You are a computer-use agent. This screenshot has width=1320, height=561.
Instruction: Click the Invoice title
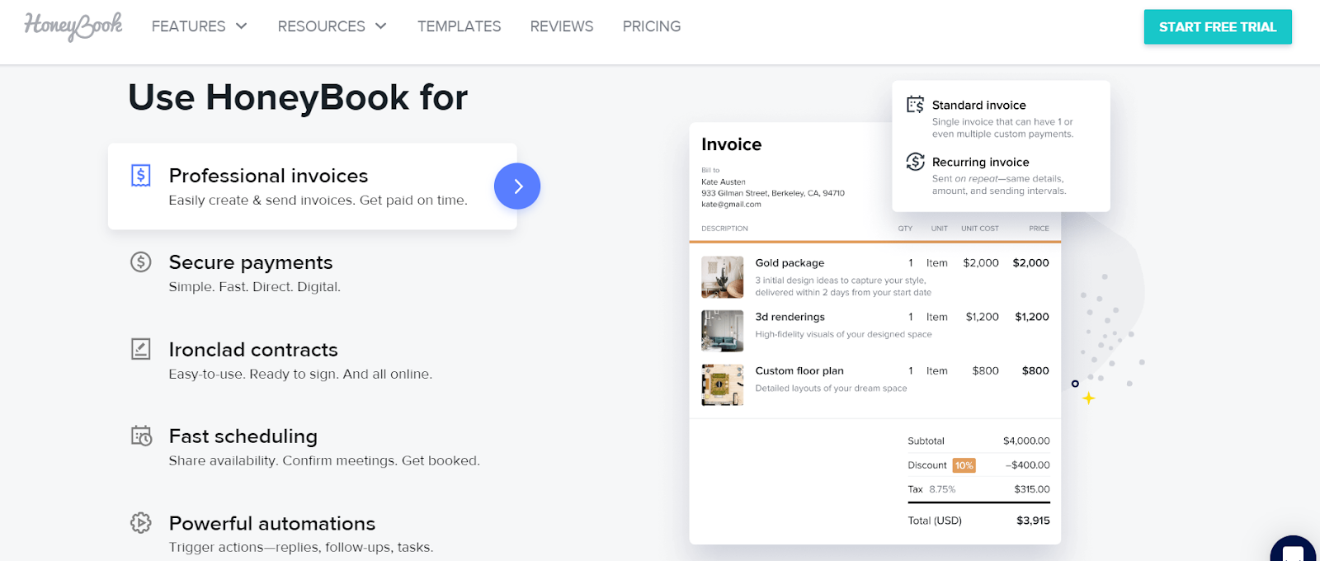731,144
